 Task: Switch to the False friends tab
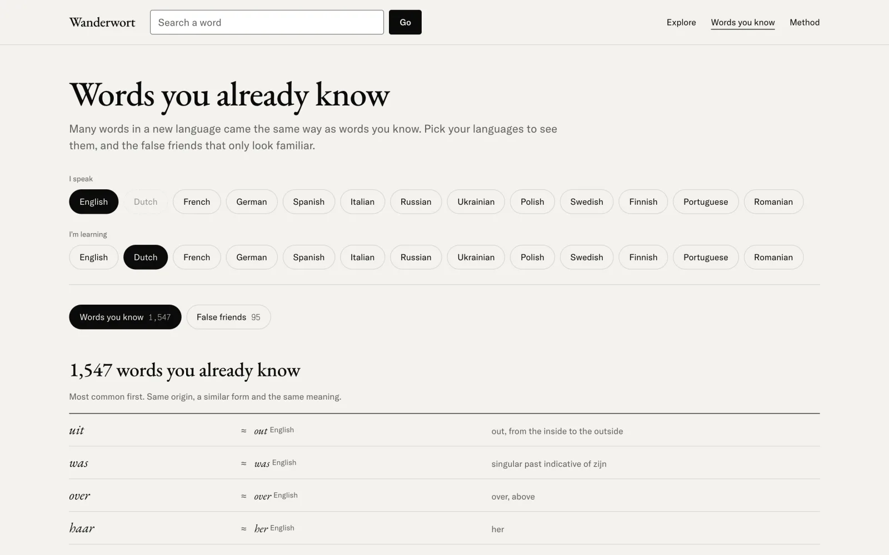coord(228,317)
